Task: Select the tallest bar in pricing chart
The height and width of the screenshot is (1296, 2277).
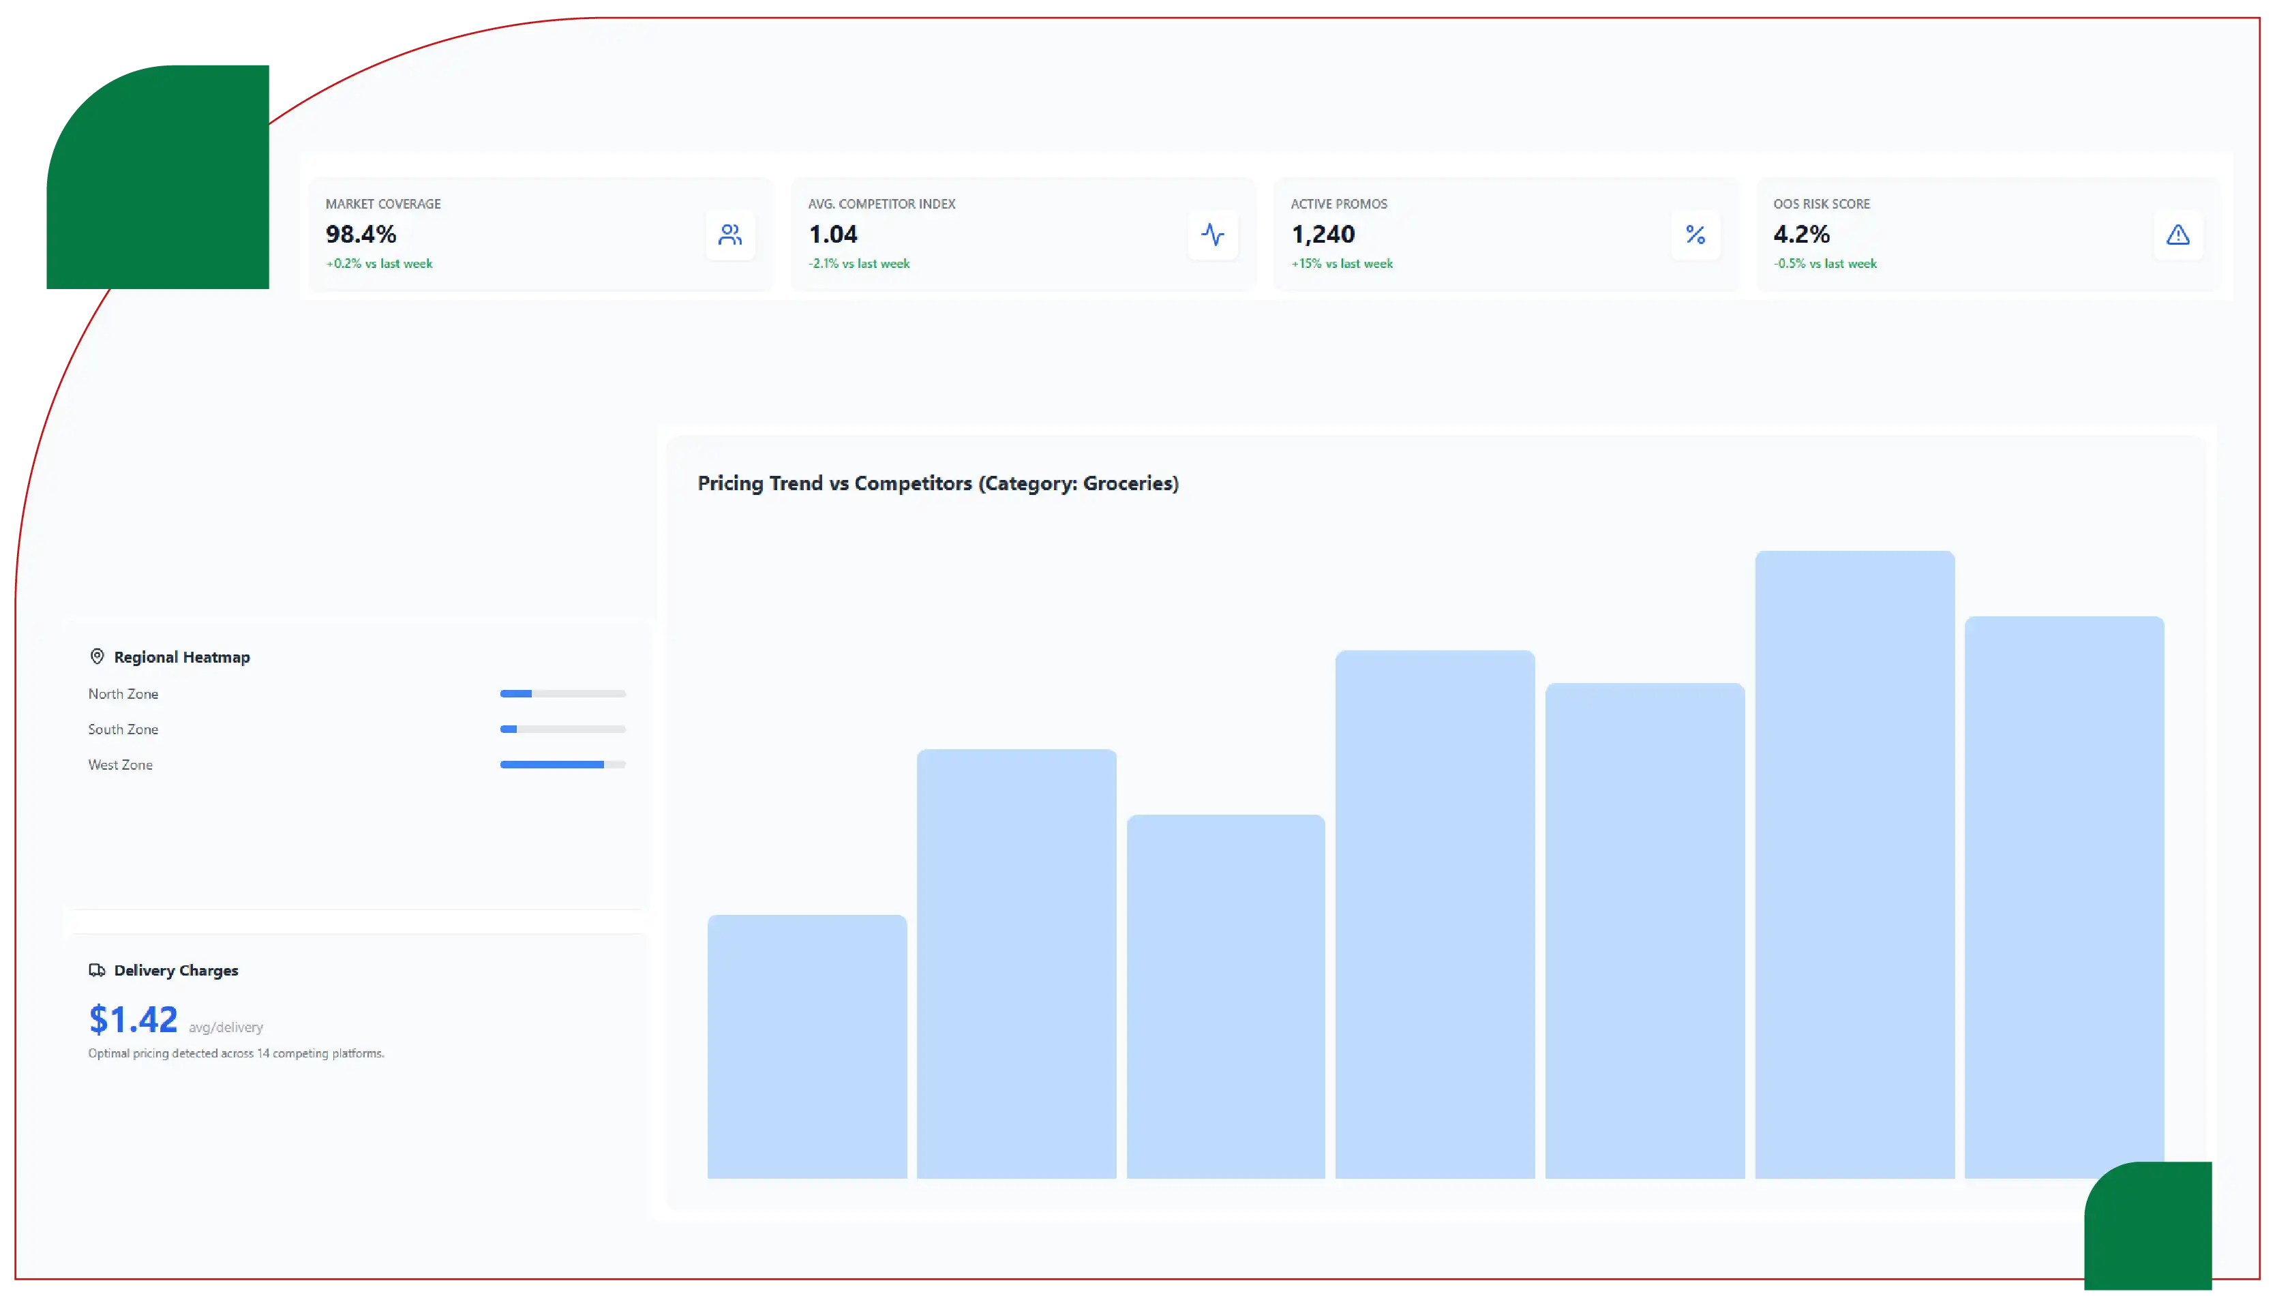Action: point(1854,864)
